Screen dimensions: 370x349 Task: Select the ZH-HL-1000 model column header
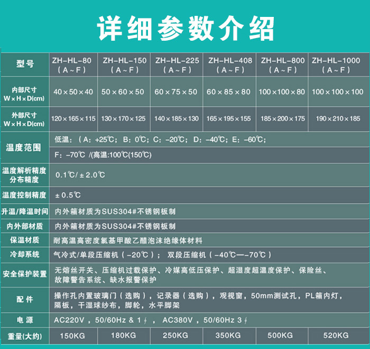[x=337, y=65]
